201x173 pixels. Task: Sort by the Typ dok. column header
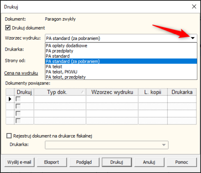[60, 92]
